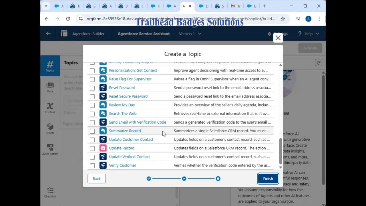Screen dimensions: 366x206
Task: Close the Create a Topic dialog
Action: [x=278, y=38]
